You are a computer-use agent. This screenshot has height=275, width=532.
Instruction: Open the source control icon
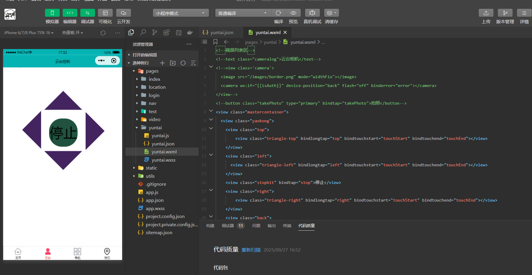tap(155, 32)
